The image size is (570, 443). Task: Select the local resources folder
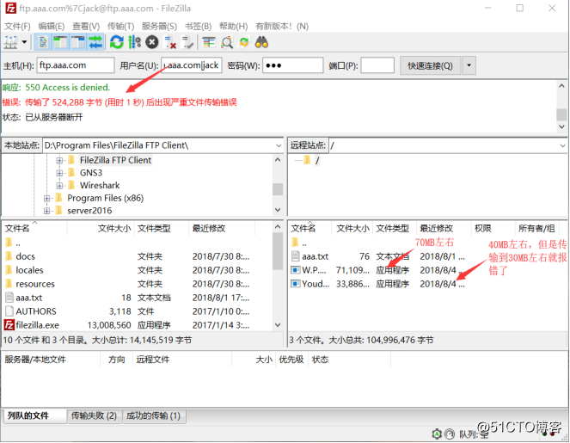click(x=35, y=284)
